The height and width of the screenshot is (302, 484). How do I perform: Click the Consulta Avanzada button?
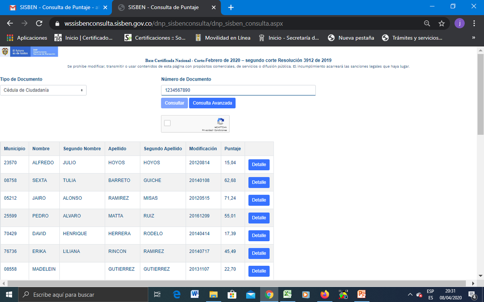(x=212, y=103)
